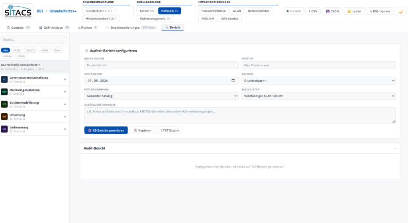This screenshot has width=408, height=223.
Task: Expand Governance und Compliance group
Action: (x=65, y=79)
